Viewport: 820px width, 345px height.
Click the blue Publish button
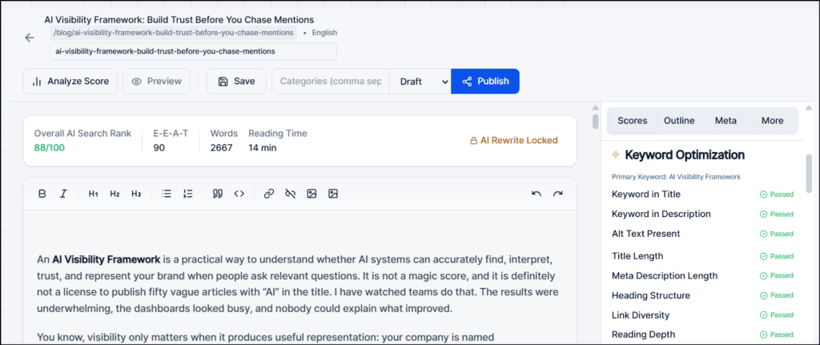click(x=485, y=82)
